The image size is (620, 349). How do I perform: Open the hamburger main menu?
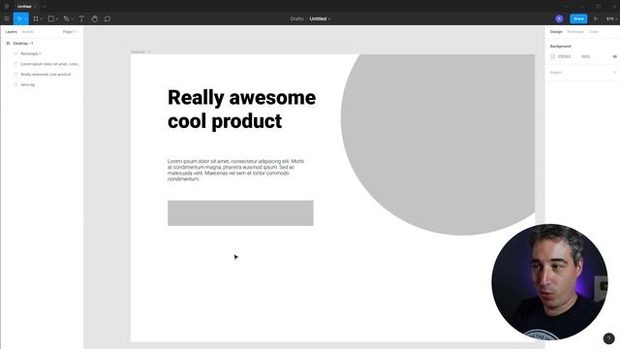pos(7,18)
